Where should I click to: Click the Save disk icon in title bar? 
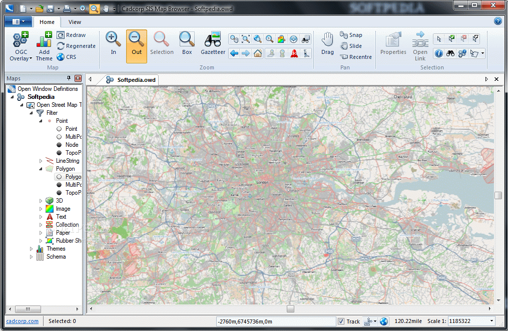[50, 8]
